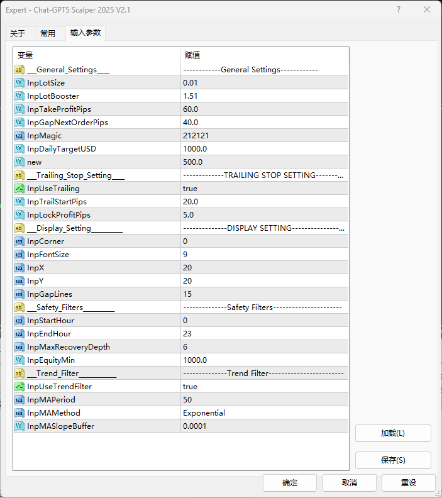Click the InpMagic integer type icon
Screen dimensions: 442x498
coord(19,136)
